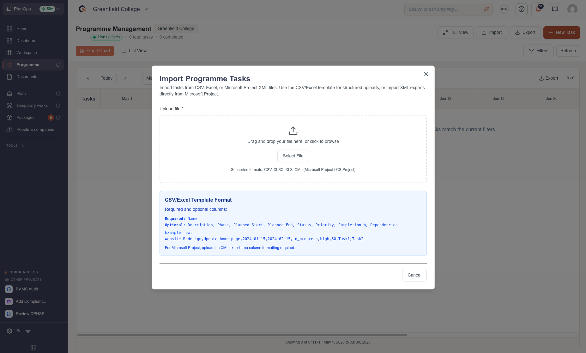This screenshot has width=586, height=353.
Task: Go to Workspace in sidebar
Action: coord(33,53)
